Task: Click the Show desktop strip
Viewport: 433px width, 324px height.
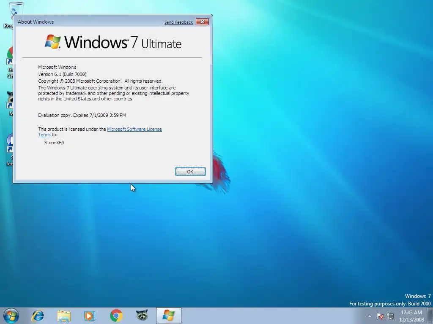Action: coord(430,316)
